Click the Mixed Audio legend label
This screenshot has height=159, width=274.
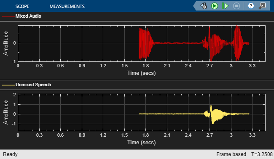pyautogui.click(x=28, y=16)
